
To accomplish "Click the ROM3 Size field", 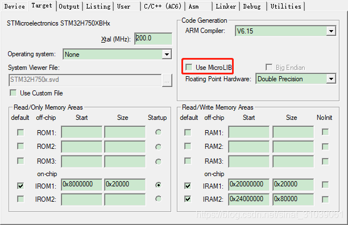I will 125,161.
